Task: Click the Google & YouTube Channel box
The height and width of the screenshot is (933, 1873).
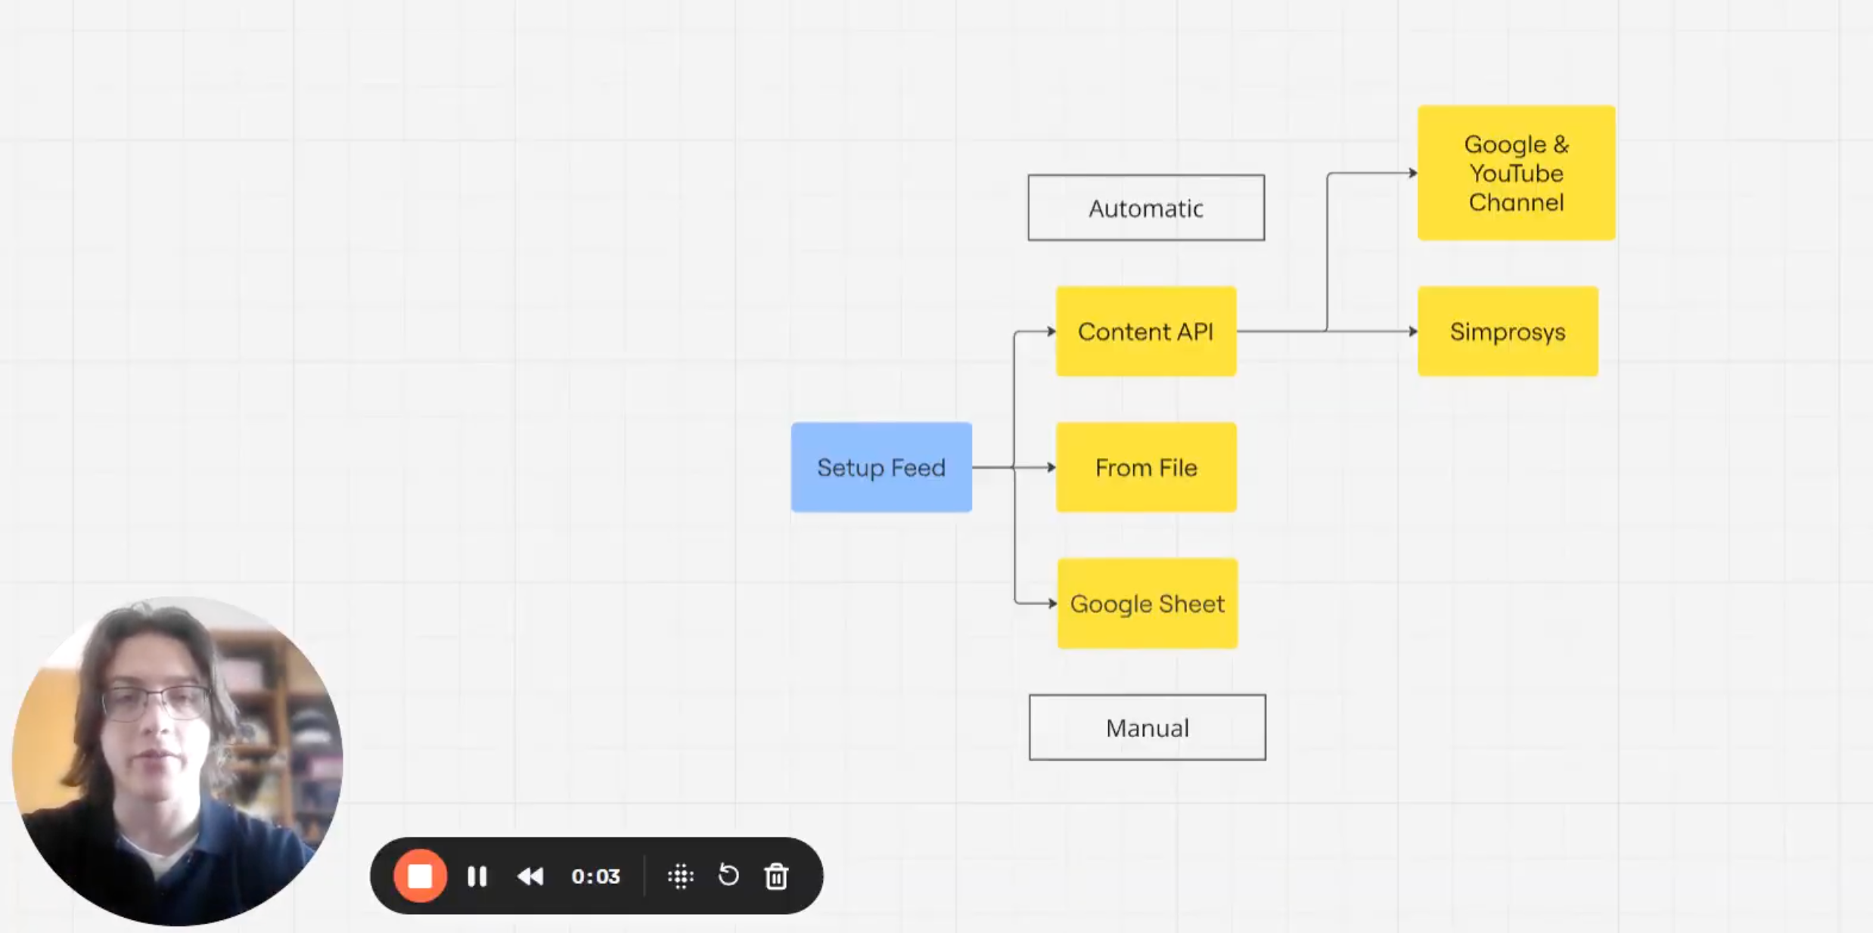Action: coord(1515,173)
